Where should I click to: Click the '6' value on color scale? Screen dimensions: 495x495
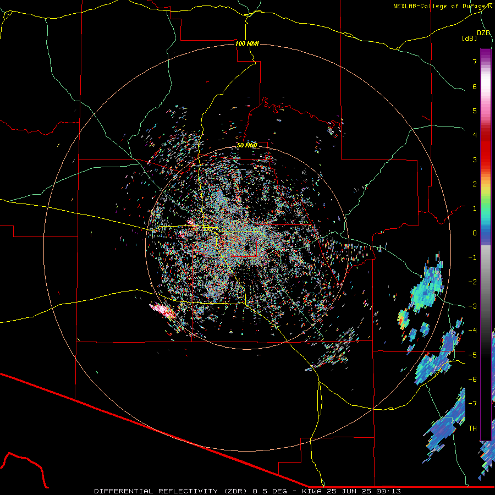[475, 86]
